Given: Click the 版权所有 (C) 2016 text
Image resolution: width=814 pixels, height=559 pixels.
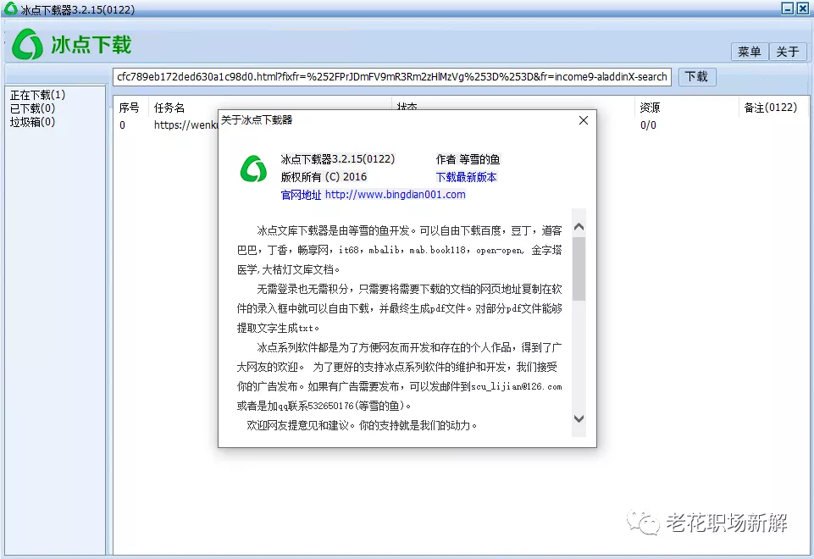Looking at the screenshot, I should (x=324, y=177).
